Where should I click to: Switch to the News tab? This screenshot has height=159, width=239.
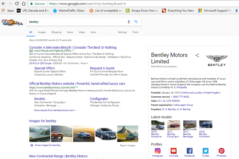coord(70,32)
